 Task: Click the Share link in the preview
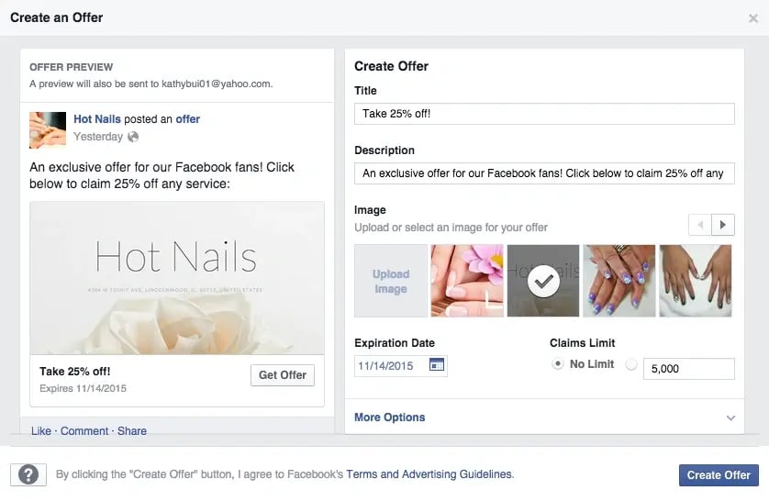(x=132, y=431)
